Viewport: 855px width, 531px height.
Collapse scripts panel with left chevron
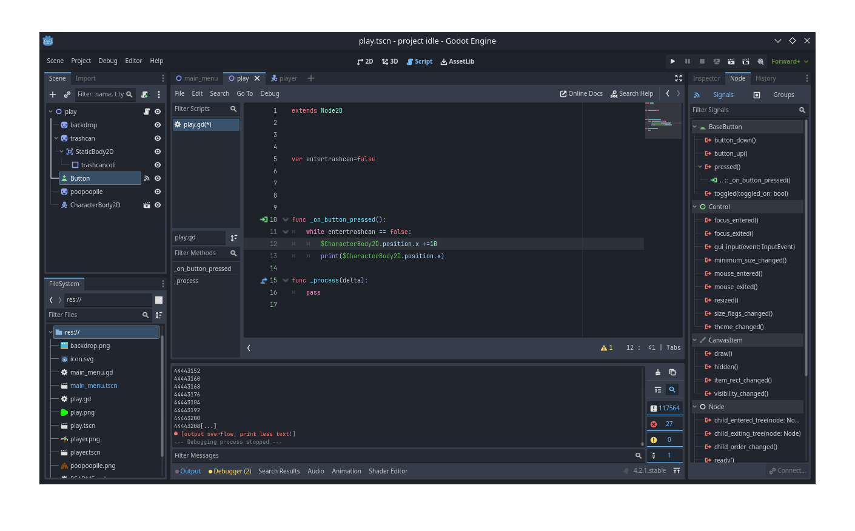(x=249, y=348)
